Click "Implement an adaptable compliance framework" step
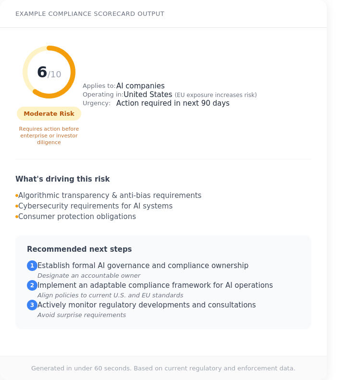Image resolution: width=345 pixels, height=380 pixels. (x=155, y=285)
